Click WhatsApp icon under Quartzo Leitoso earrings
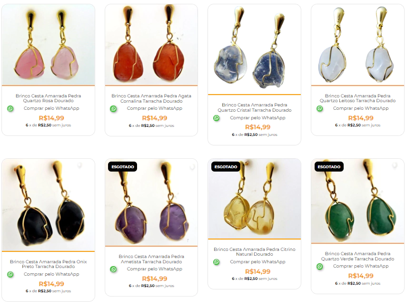The height and width of the screenshot is (307, 406). [x=320, y=108]
